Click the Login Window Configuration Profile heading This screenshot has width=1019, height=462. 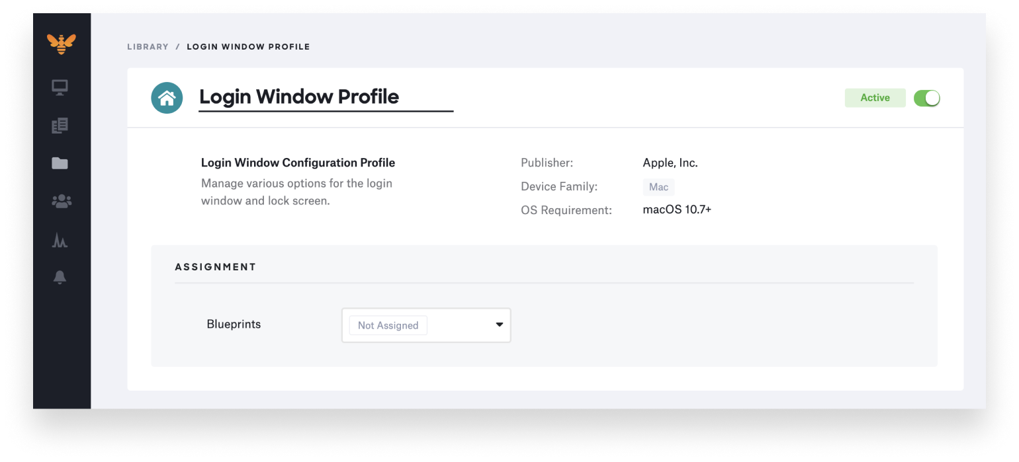coord(298,163)
